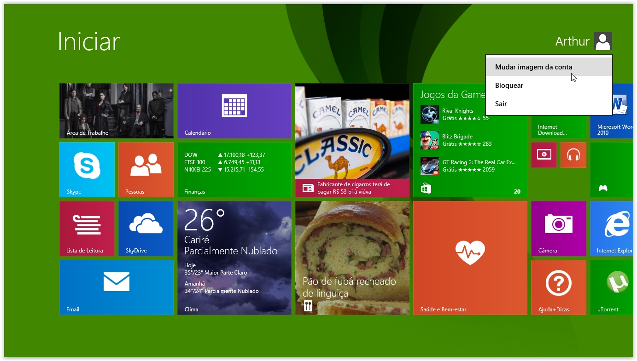Open the Lista de Leitura tile
The height and width of the screenshot is (361, 637).
pos(87,229)
